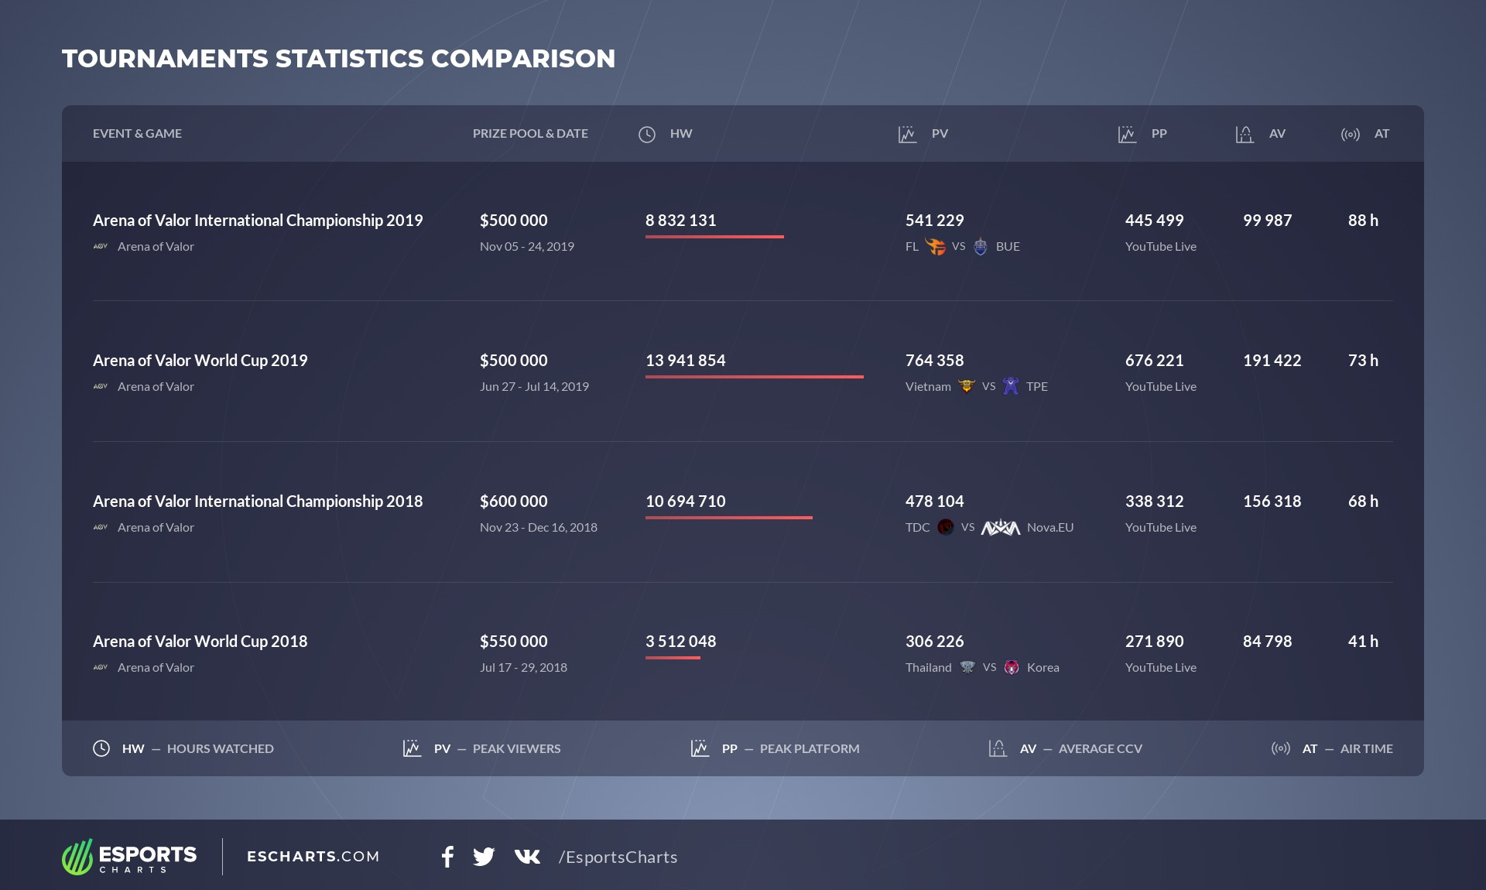
Task: Click the Twitter bird icon
Action: click(x=484, y=857)
